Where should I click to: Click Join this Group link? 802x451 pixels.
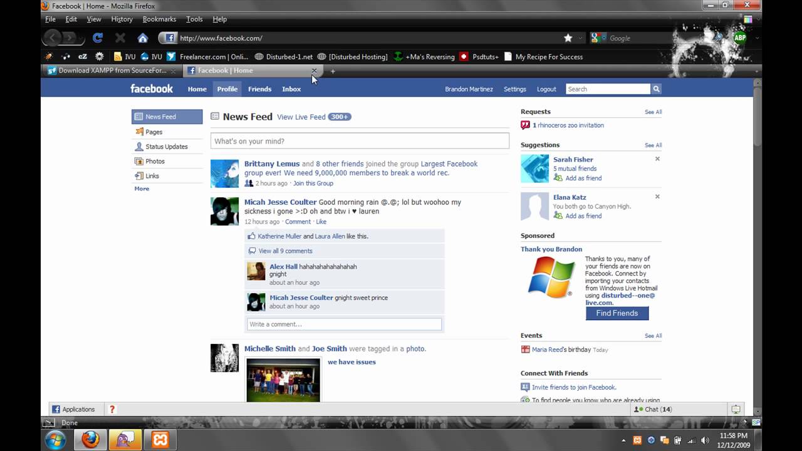pyautogui.click(x=313, y=184)
